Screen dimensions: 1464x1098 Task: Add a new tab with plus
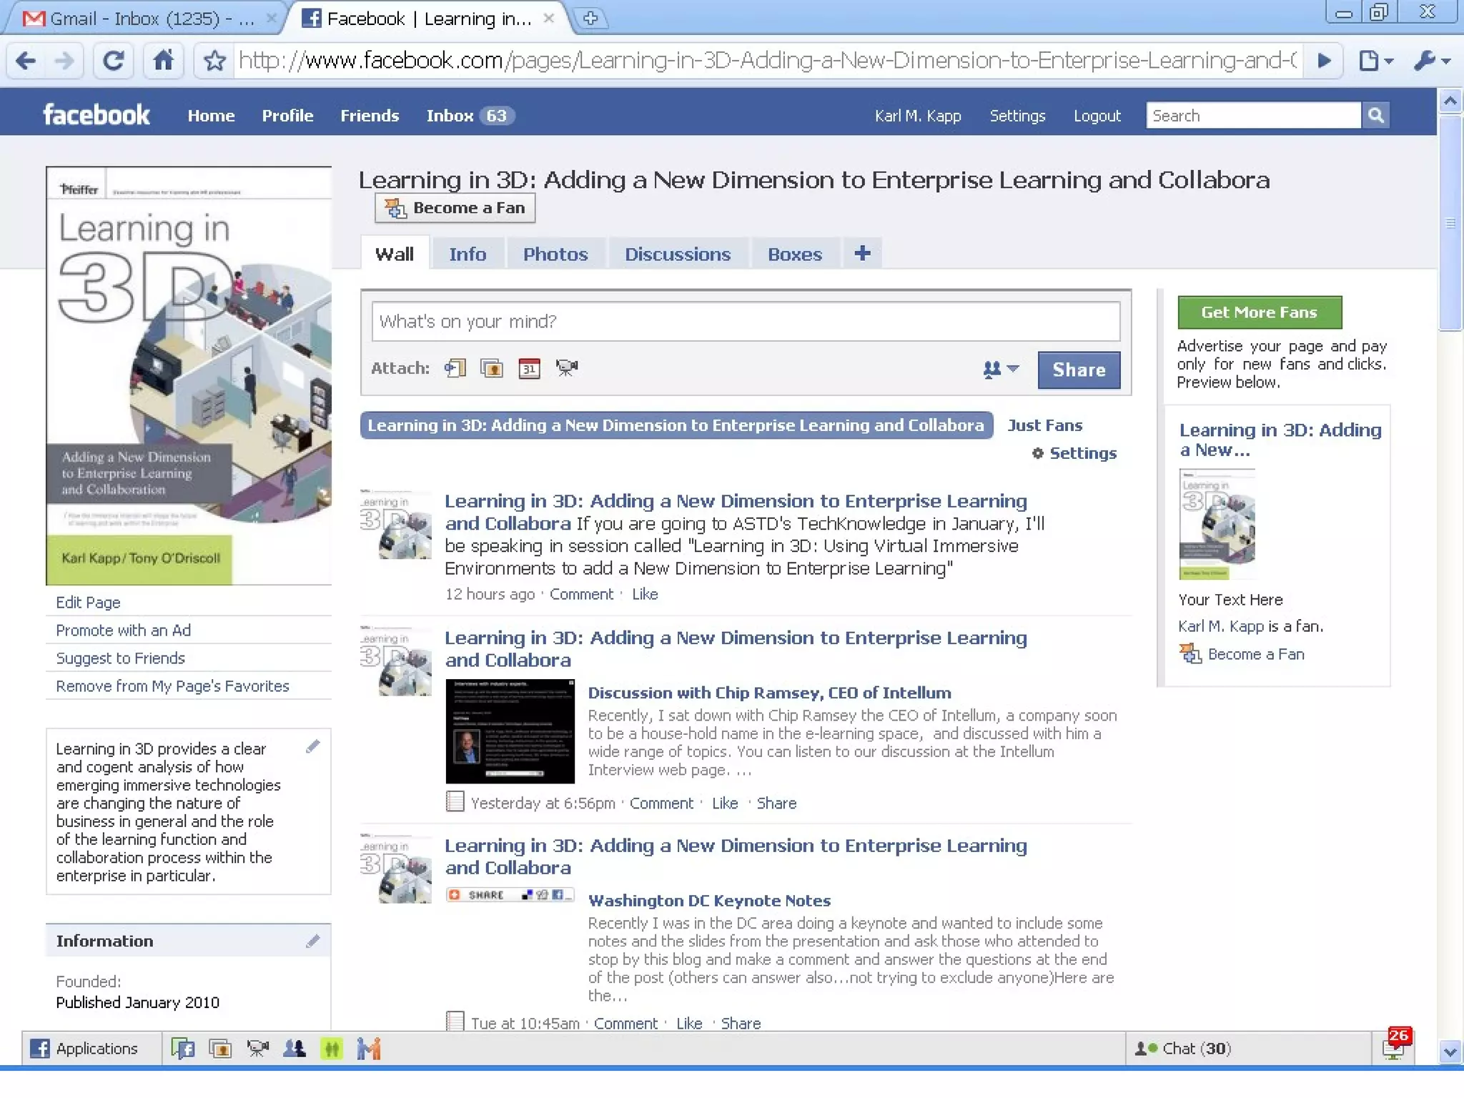click(862, 253)
